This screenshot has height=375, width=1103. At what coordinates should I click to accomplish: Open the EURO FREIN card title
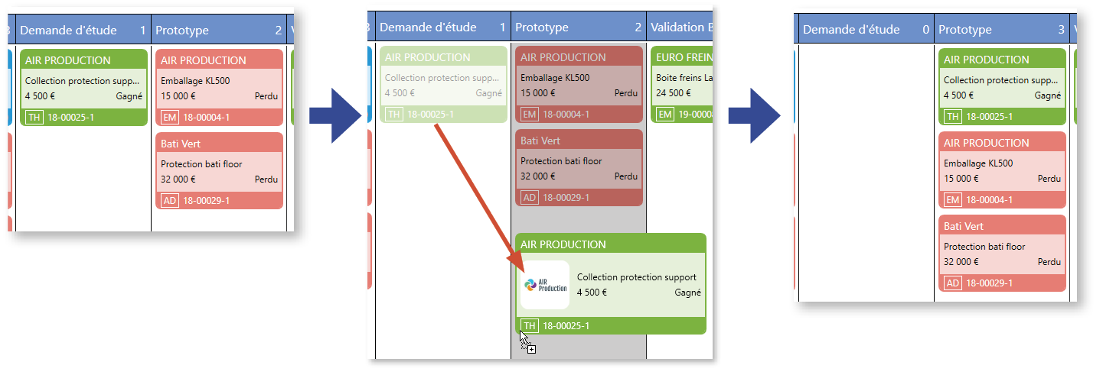coord(684,57)
